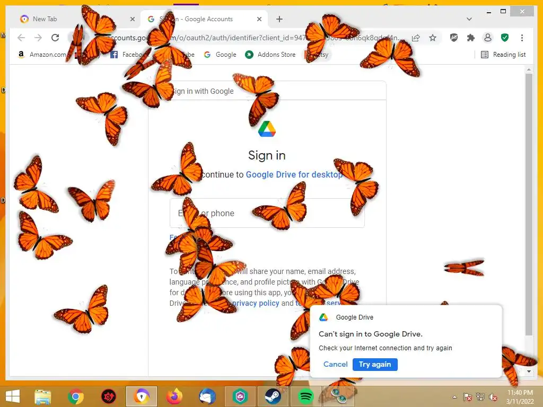Open the Extensions puzzle icon
The image size is (543, 407).
[x=471, y=38]
